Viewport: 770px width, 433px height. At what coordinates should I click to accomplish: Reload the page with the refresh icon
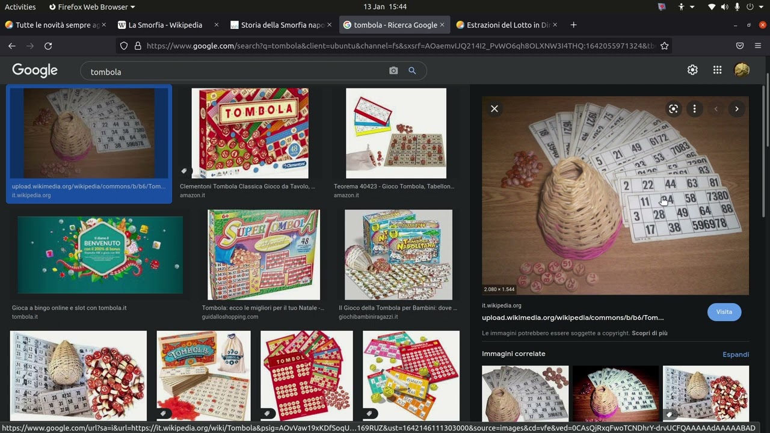48,46
